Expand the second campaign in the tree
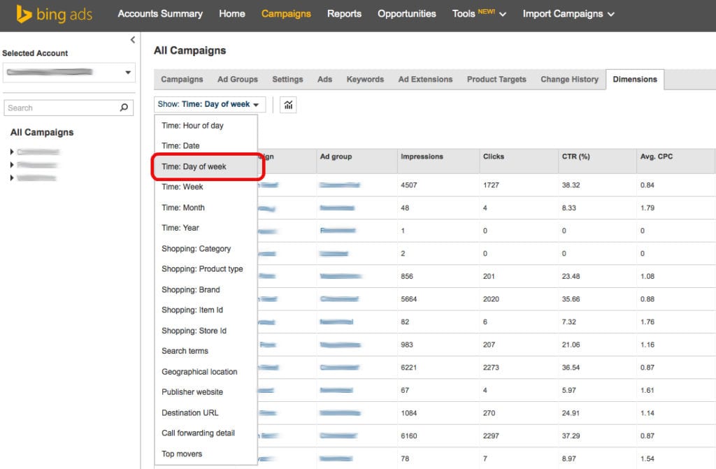Screen dimensions: 716x469 coord(12,165)
